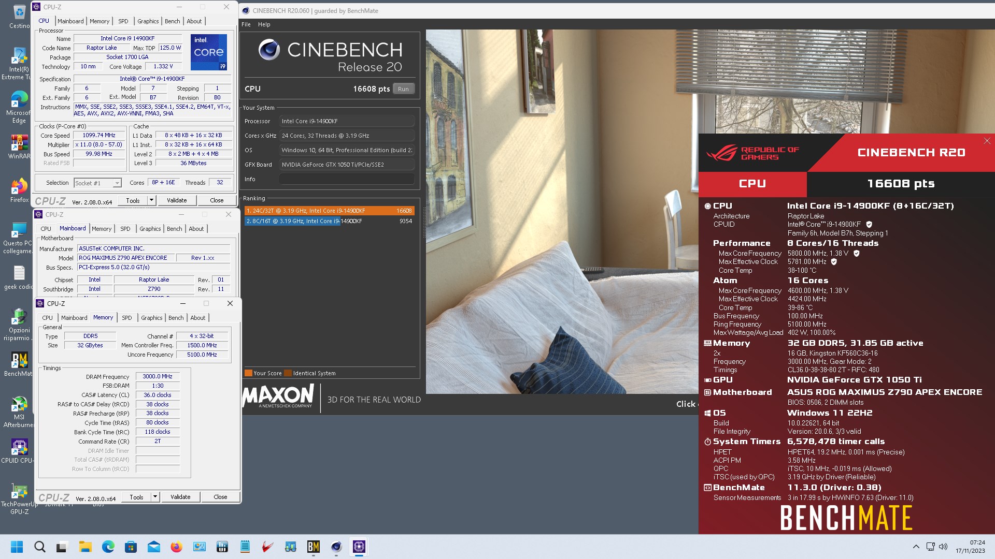
Task: Open the Cestino recycle bin desktop icon
Action: [x=19, y=17]
